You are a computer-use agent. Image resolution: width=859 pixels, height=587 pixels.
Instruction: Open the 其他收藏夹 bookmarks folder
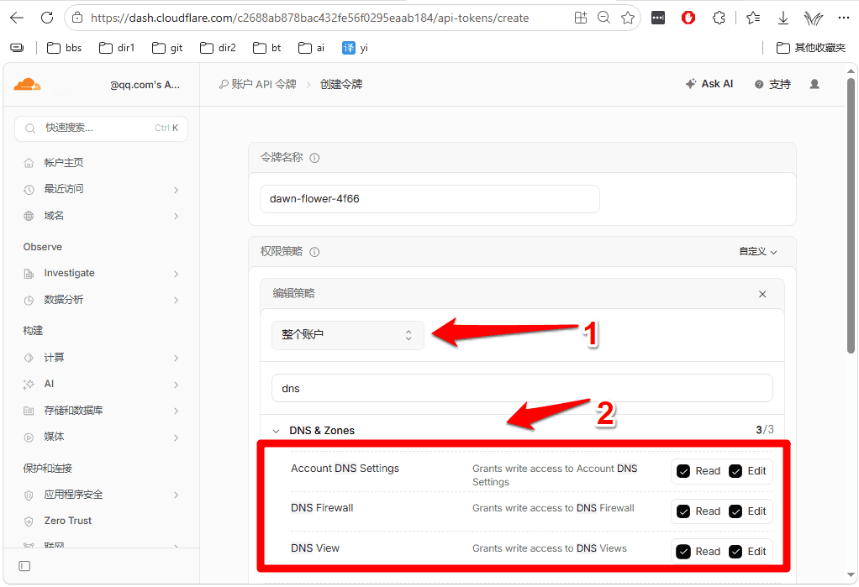tap(811, 48)
